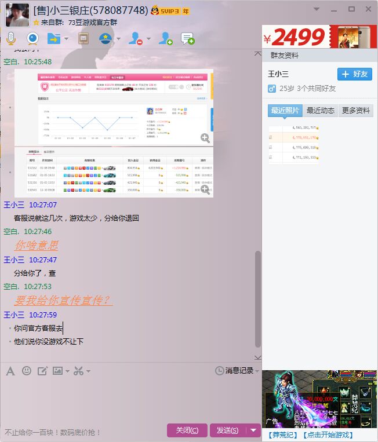Viewport: 378px width, 442px height.
Task: Click the SVIP3 membership badge
Action: [166, 11]
